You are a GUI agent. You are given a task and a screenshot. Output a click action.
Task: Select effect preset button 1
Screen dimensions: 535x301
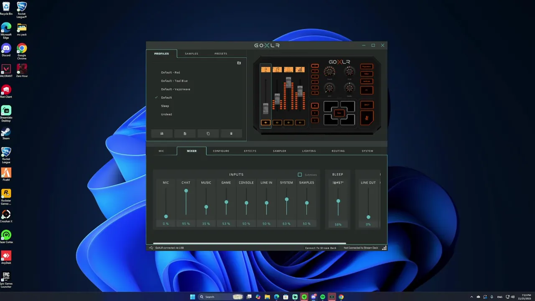point(315,66)
